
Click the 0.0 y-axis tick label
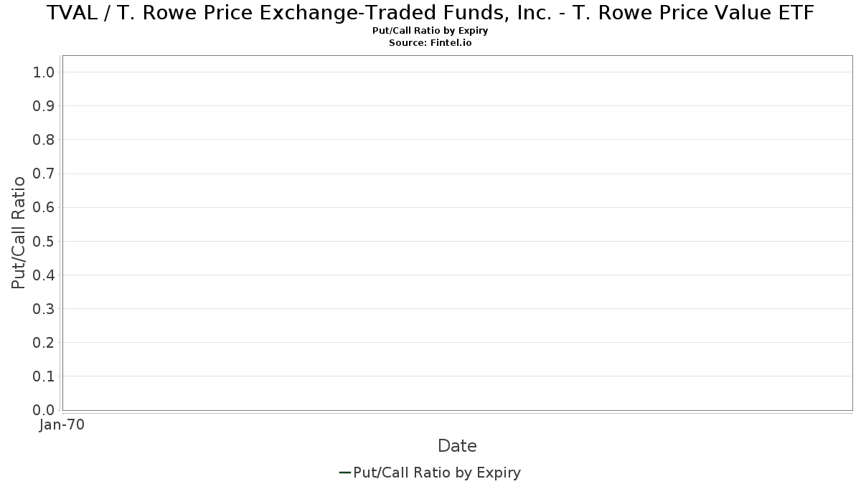click(44, 410)
